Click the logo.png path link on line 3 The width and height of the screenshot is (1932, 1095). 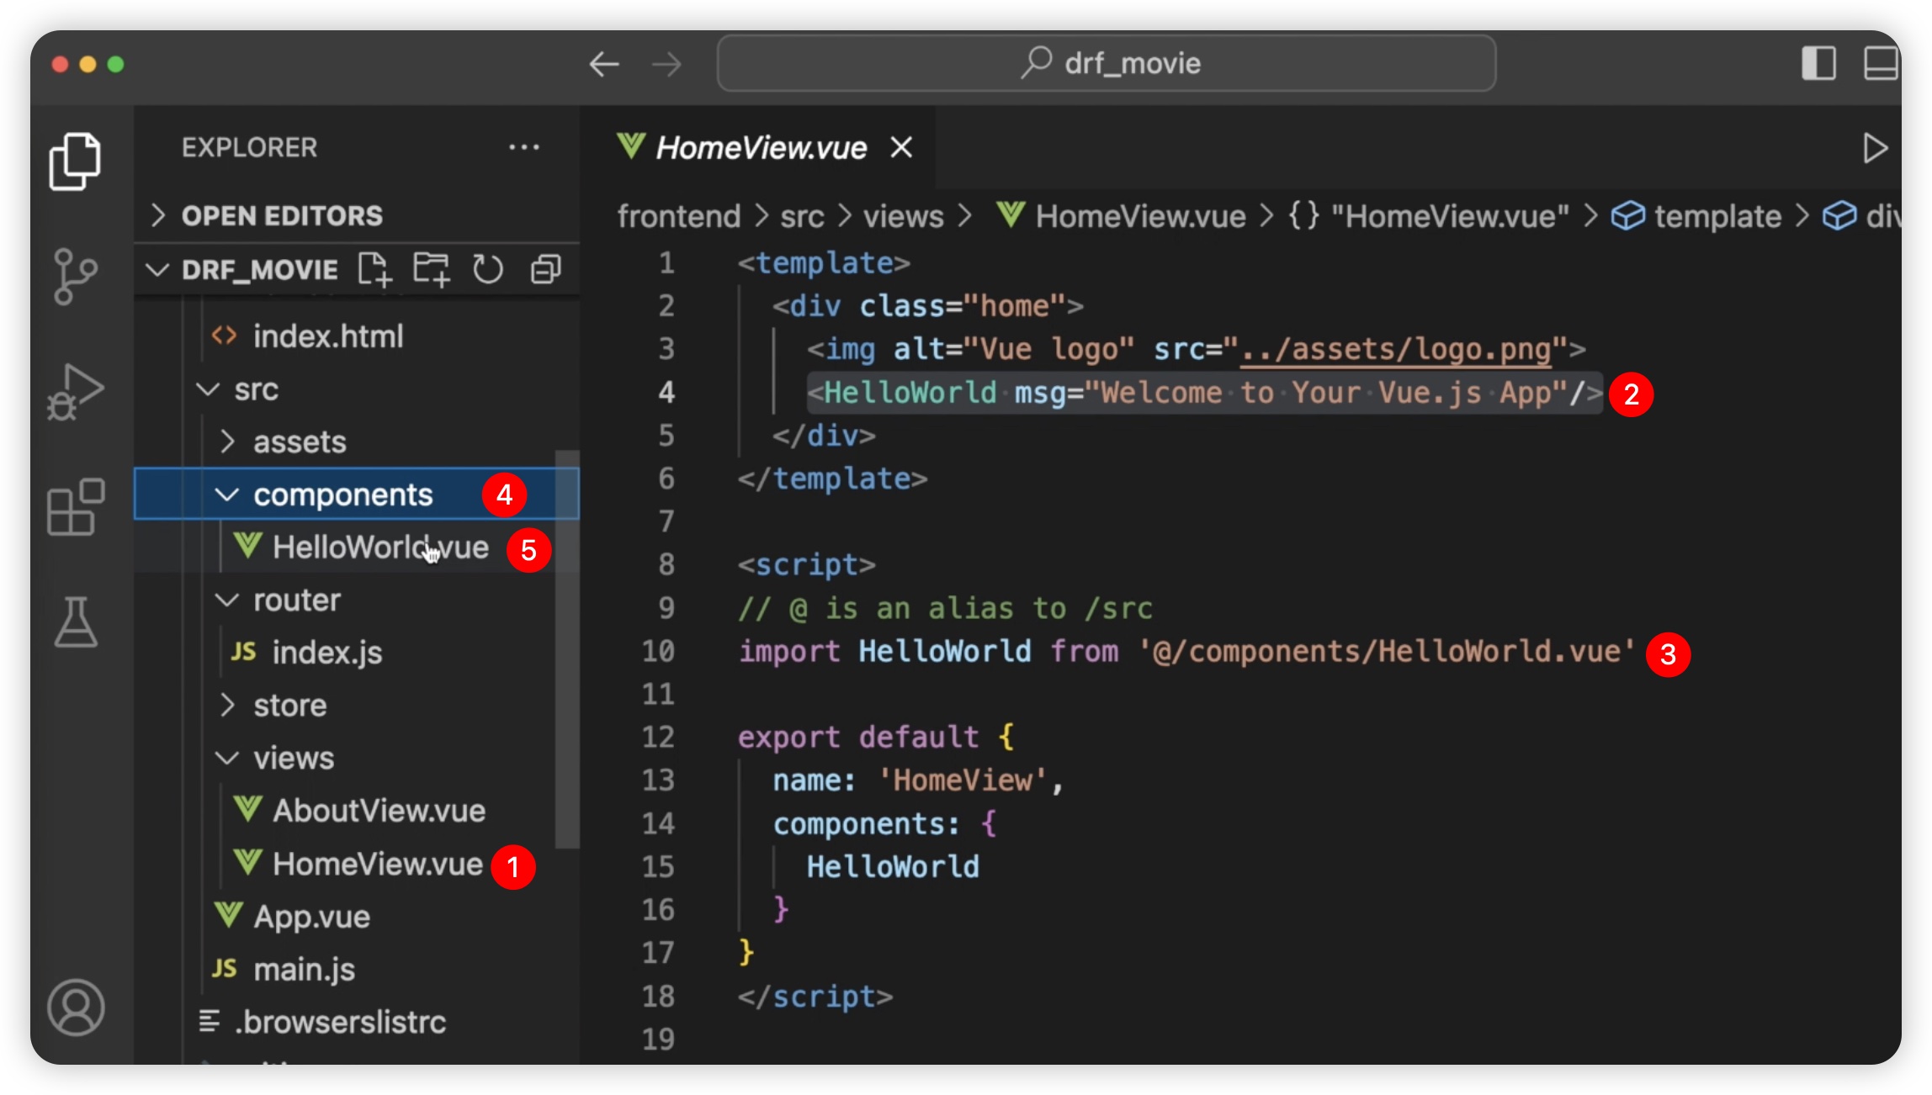tap(1395, 349)
